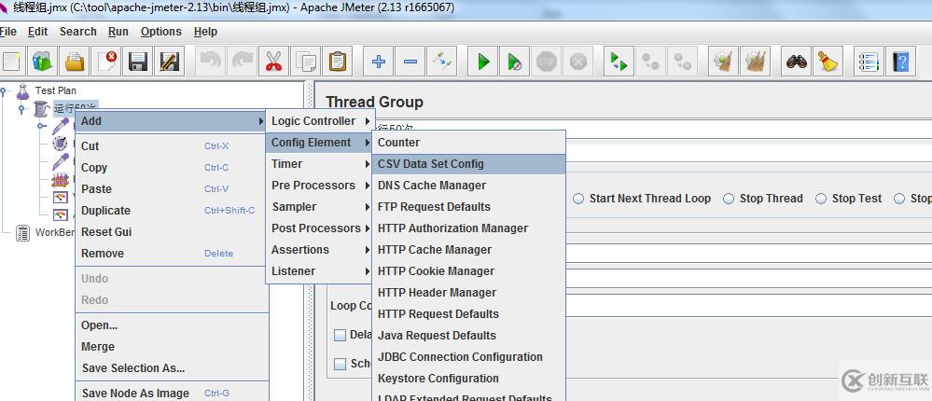The height and width of the screenshot is (401, 932).
Task: Open the Templates toolbar icon
Action: [x=42, y=62]
